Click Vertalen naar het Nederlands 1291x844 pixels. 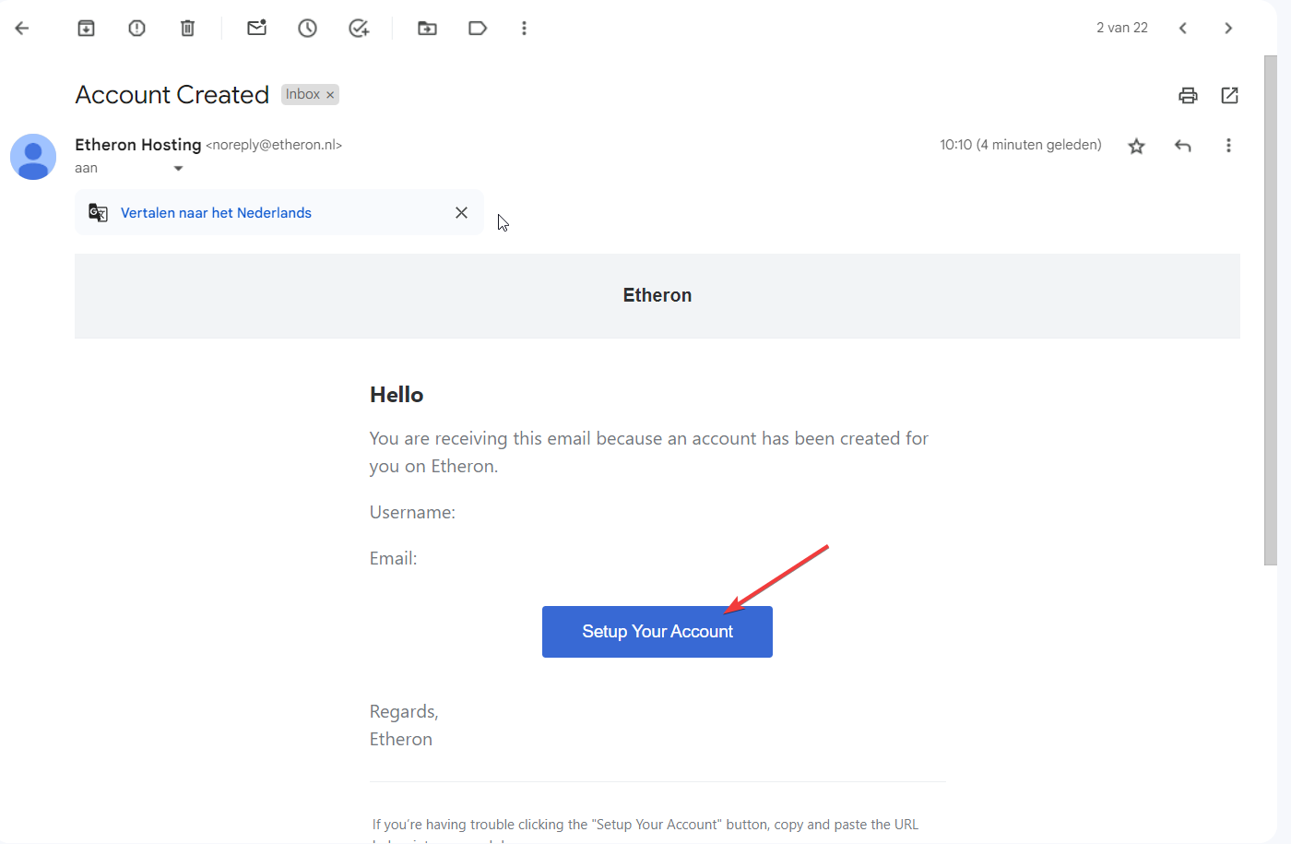pos(216,213)
